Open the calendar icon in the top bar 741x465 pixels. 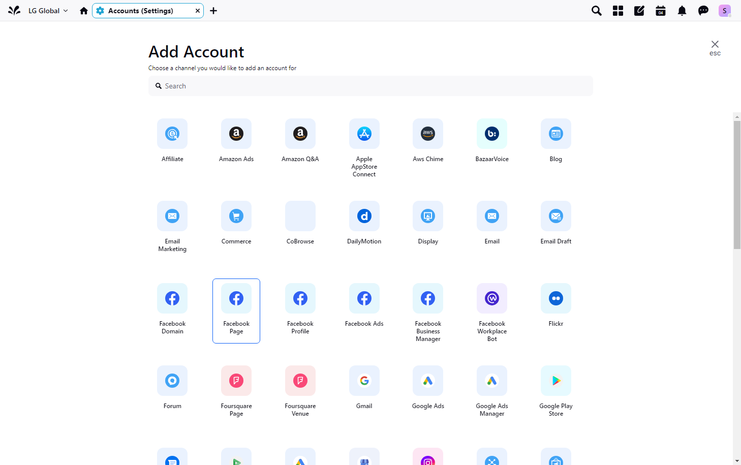(x=660, y=11)
